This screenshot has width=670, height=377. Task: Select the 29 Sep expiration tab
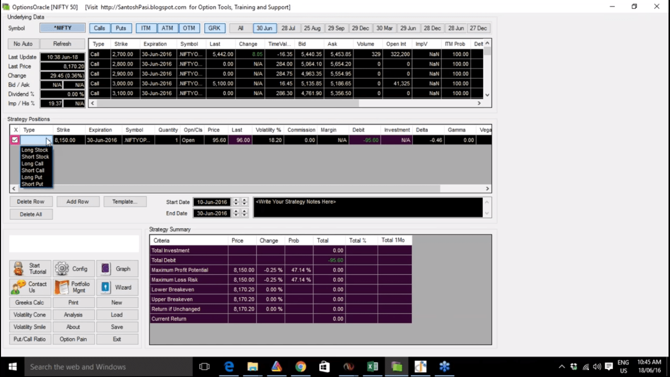(336, 28)
